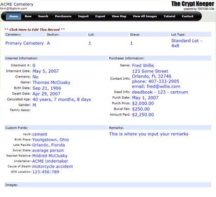The width and height of the screenshot is (216, 197).
Task: Click the ACME Cemetery title
Action: pyautogui.click(x=17, y=4)
